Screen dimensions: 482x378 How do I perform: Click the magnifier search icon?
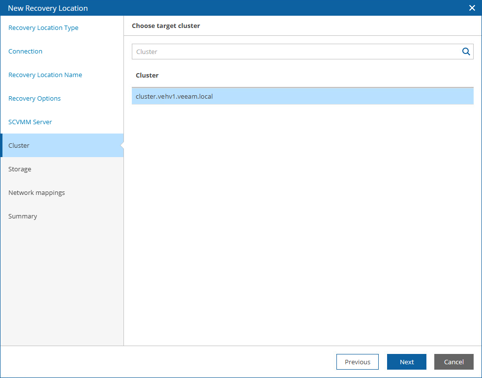coord(466,52)
